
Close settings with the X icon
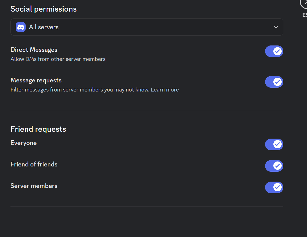[x=305, y=3]
